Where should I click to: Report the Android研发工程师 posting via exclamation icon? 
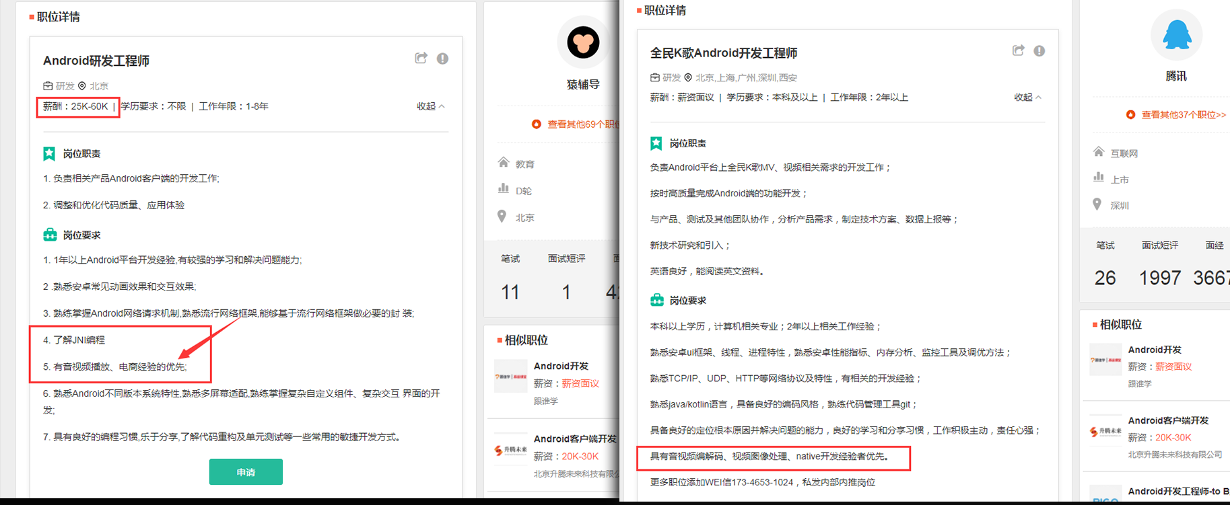(x=442, y=59)
